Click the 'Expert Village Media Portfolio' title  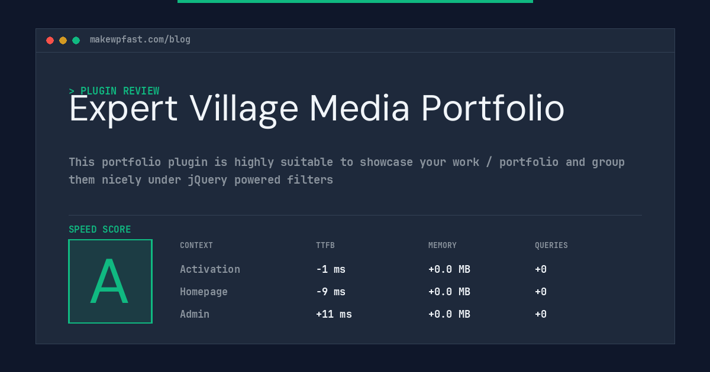(x=317, y=109)
